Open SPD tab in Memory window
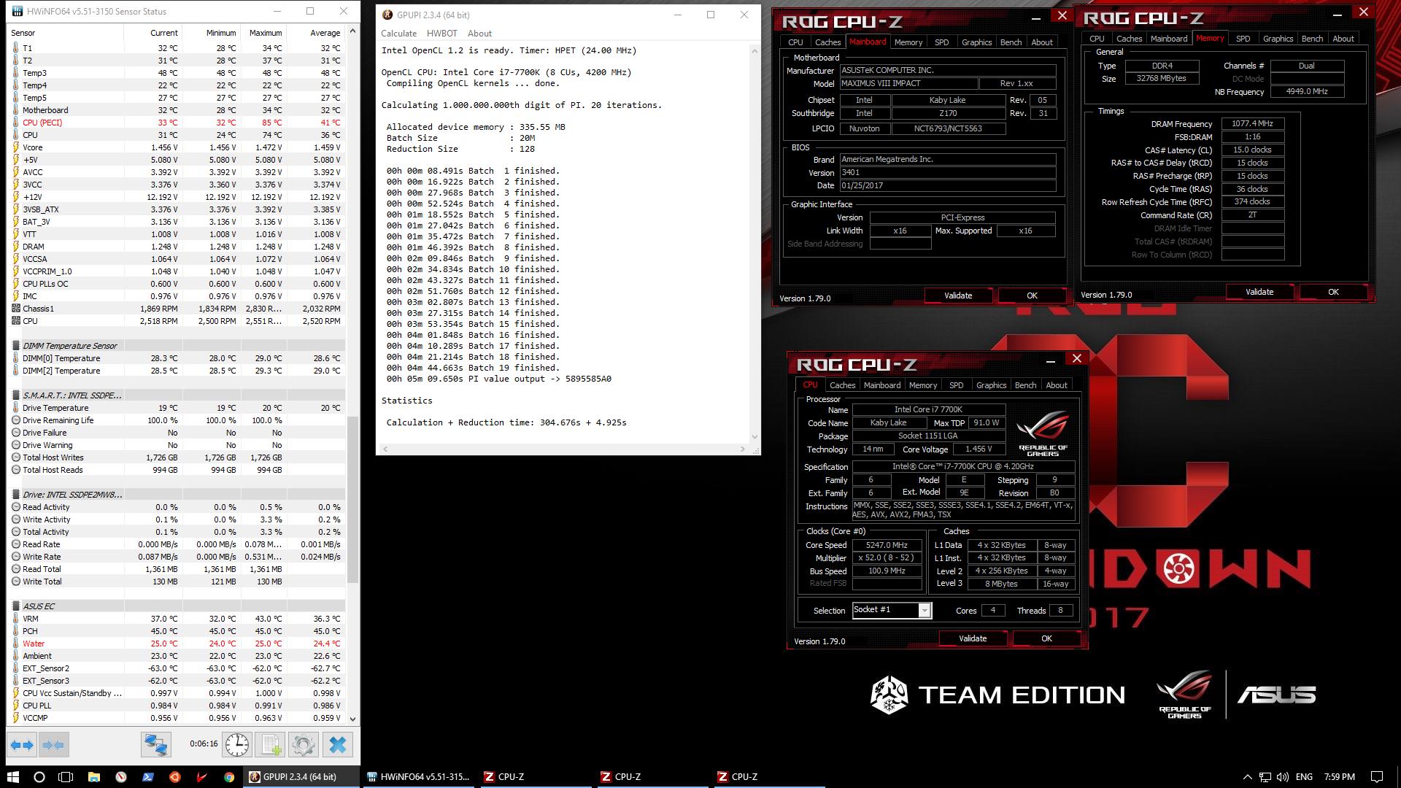Image resolution: width=1401 pixels, height=788 pixels. 1243,39
